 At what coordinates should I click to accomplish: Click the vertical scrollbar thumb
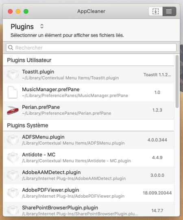(177, 81)
